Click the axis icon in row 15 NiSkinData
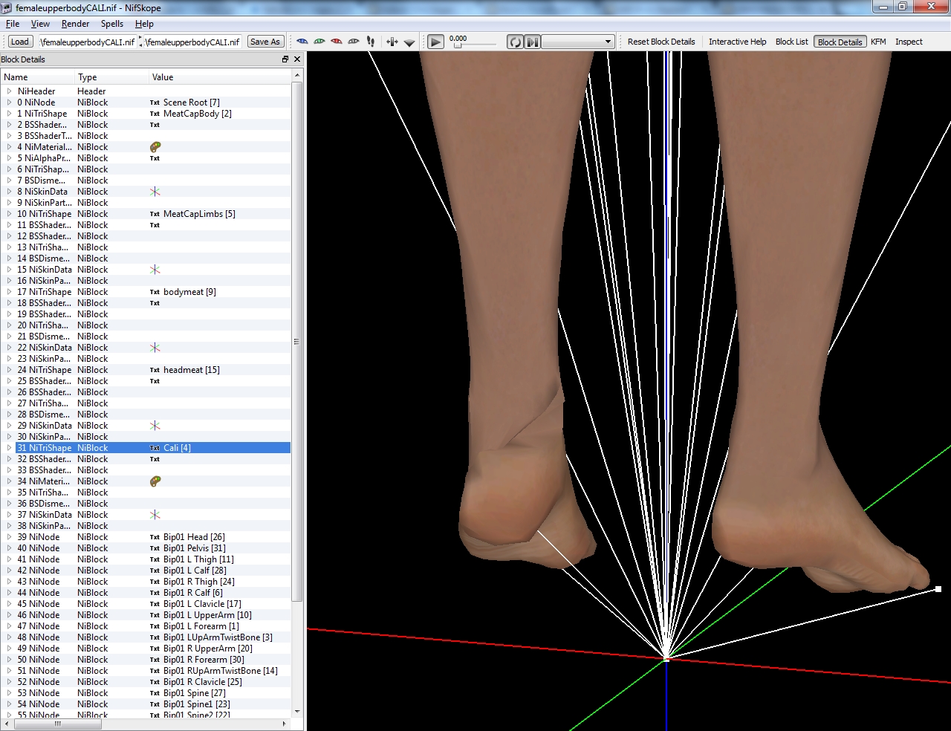 [155, 270]
